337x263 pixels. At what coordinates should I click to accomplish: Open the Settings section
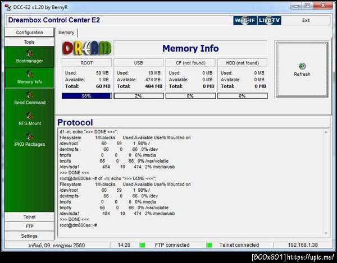pyautogui.click(x=29, y=236)
